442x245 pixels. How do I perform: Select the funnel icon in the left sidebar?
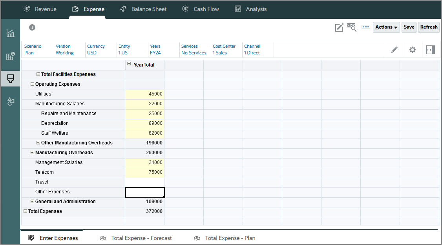[x=10, y=79]
